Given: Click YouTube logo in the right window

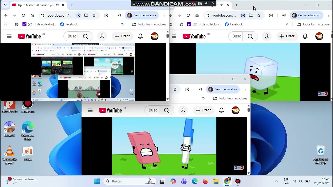Looking at the screenshot, I should point(194,36).
